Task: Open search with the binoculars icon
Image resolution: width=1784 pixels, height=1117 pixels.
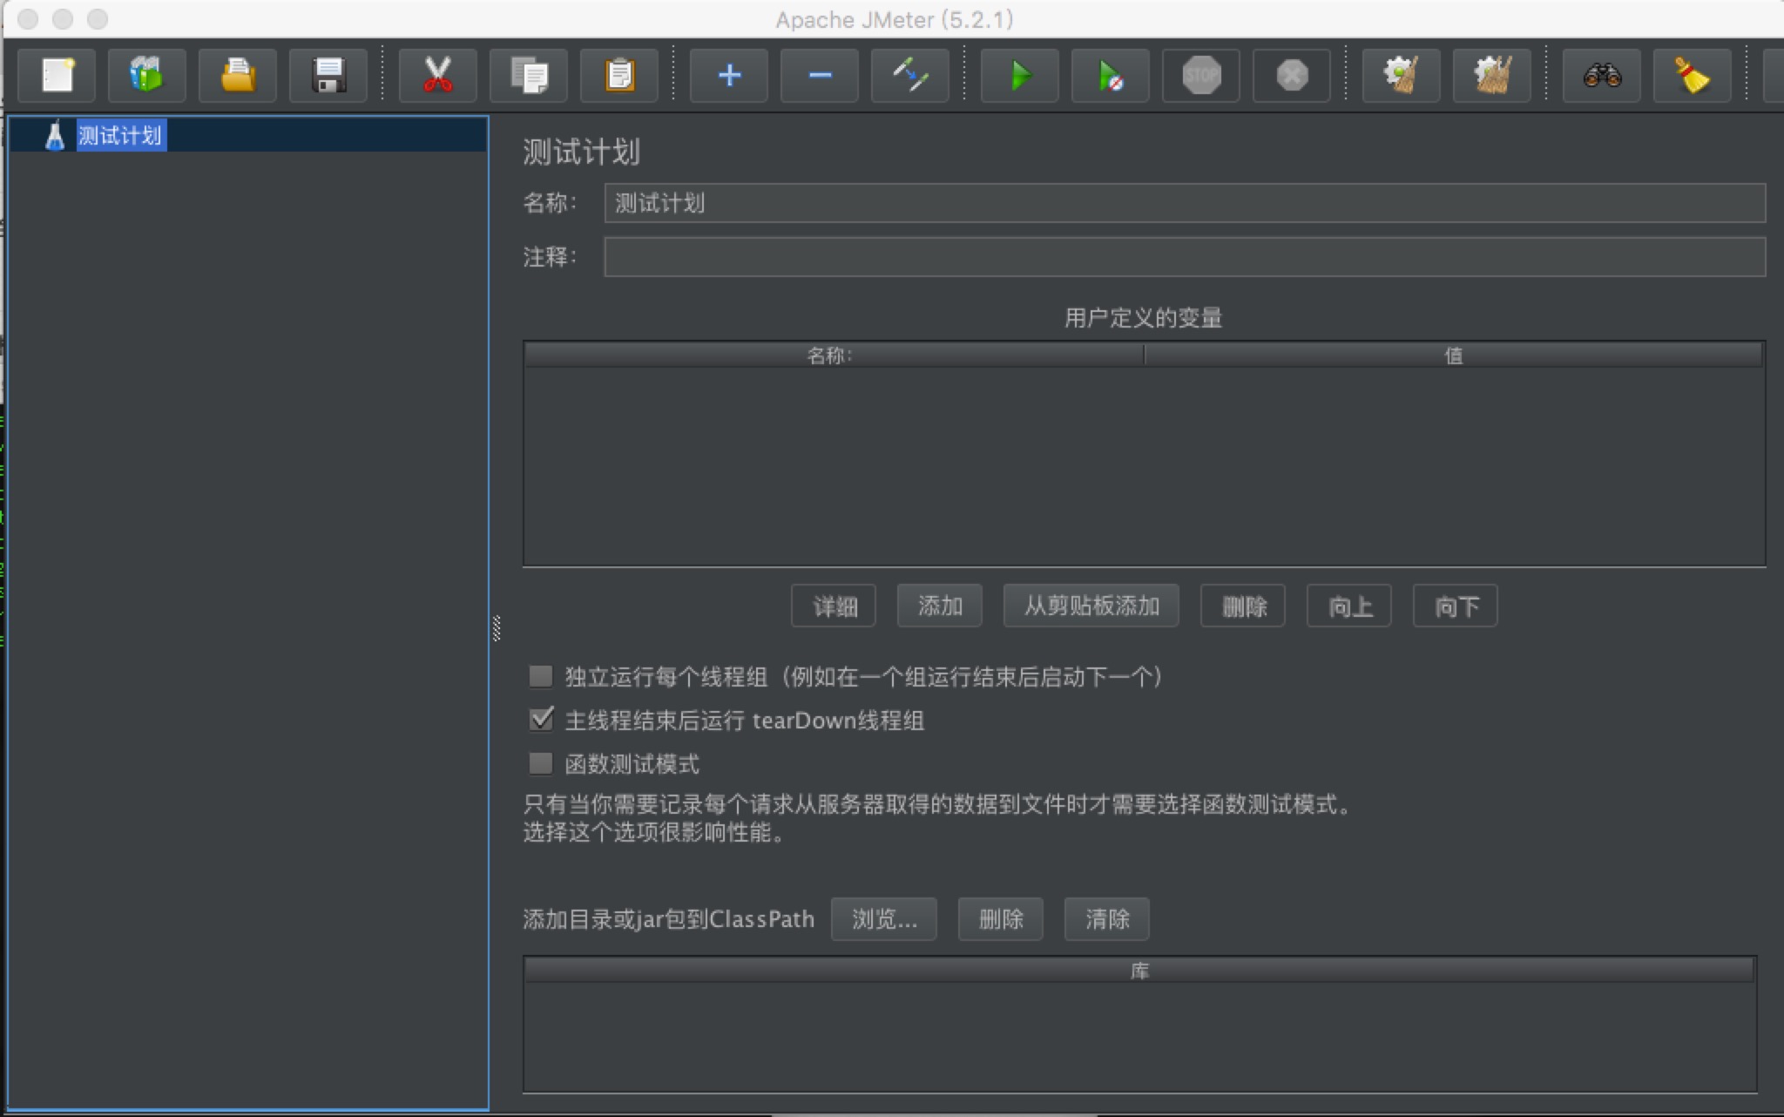Action: 1601,76
